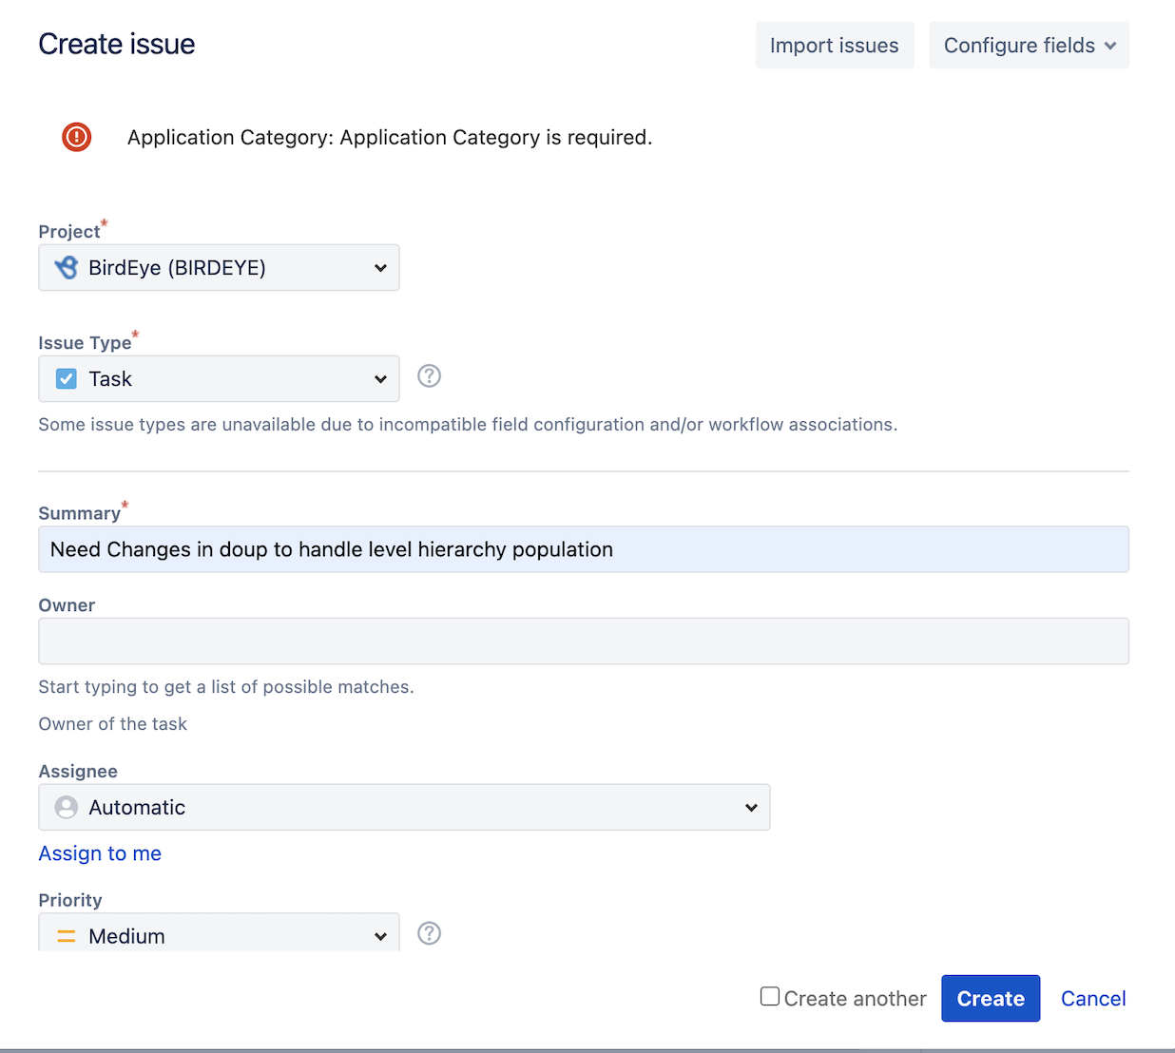Image resolution: width=1175 pixels, height=1053 pixels.
Task: Open the help icon beside Priority
Action: (x=429, y=933)
